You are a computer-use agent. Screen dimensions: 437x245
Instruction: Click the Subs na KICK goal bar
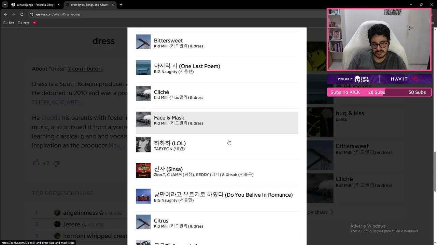coord(379,92)
